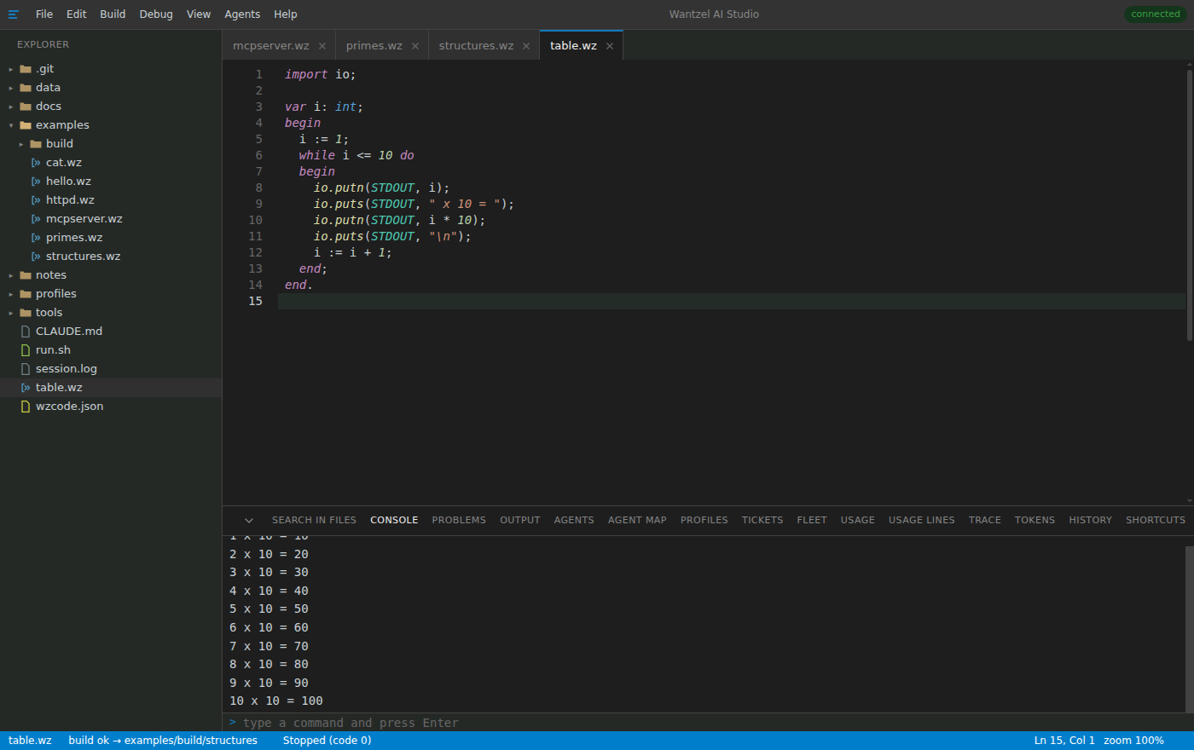Collapse the examples folder arrow
This screenshot has width=1194, height=750.
[x=11, y=125]
